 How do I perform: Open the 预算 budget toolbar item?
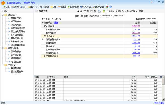click(x=46, y=7)
